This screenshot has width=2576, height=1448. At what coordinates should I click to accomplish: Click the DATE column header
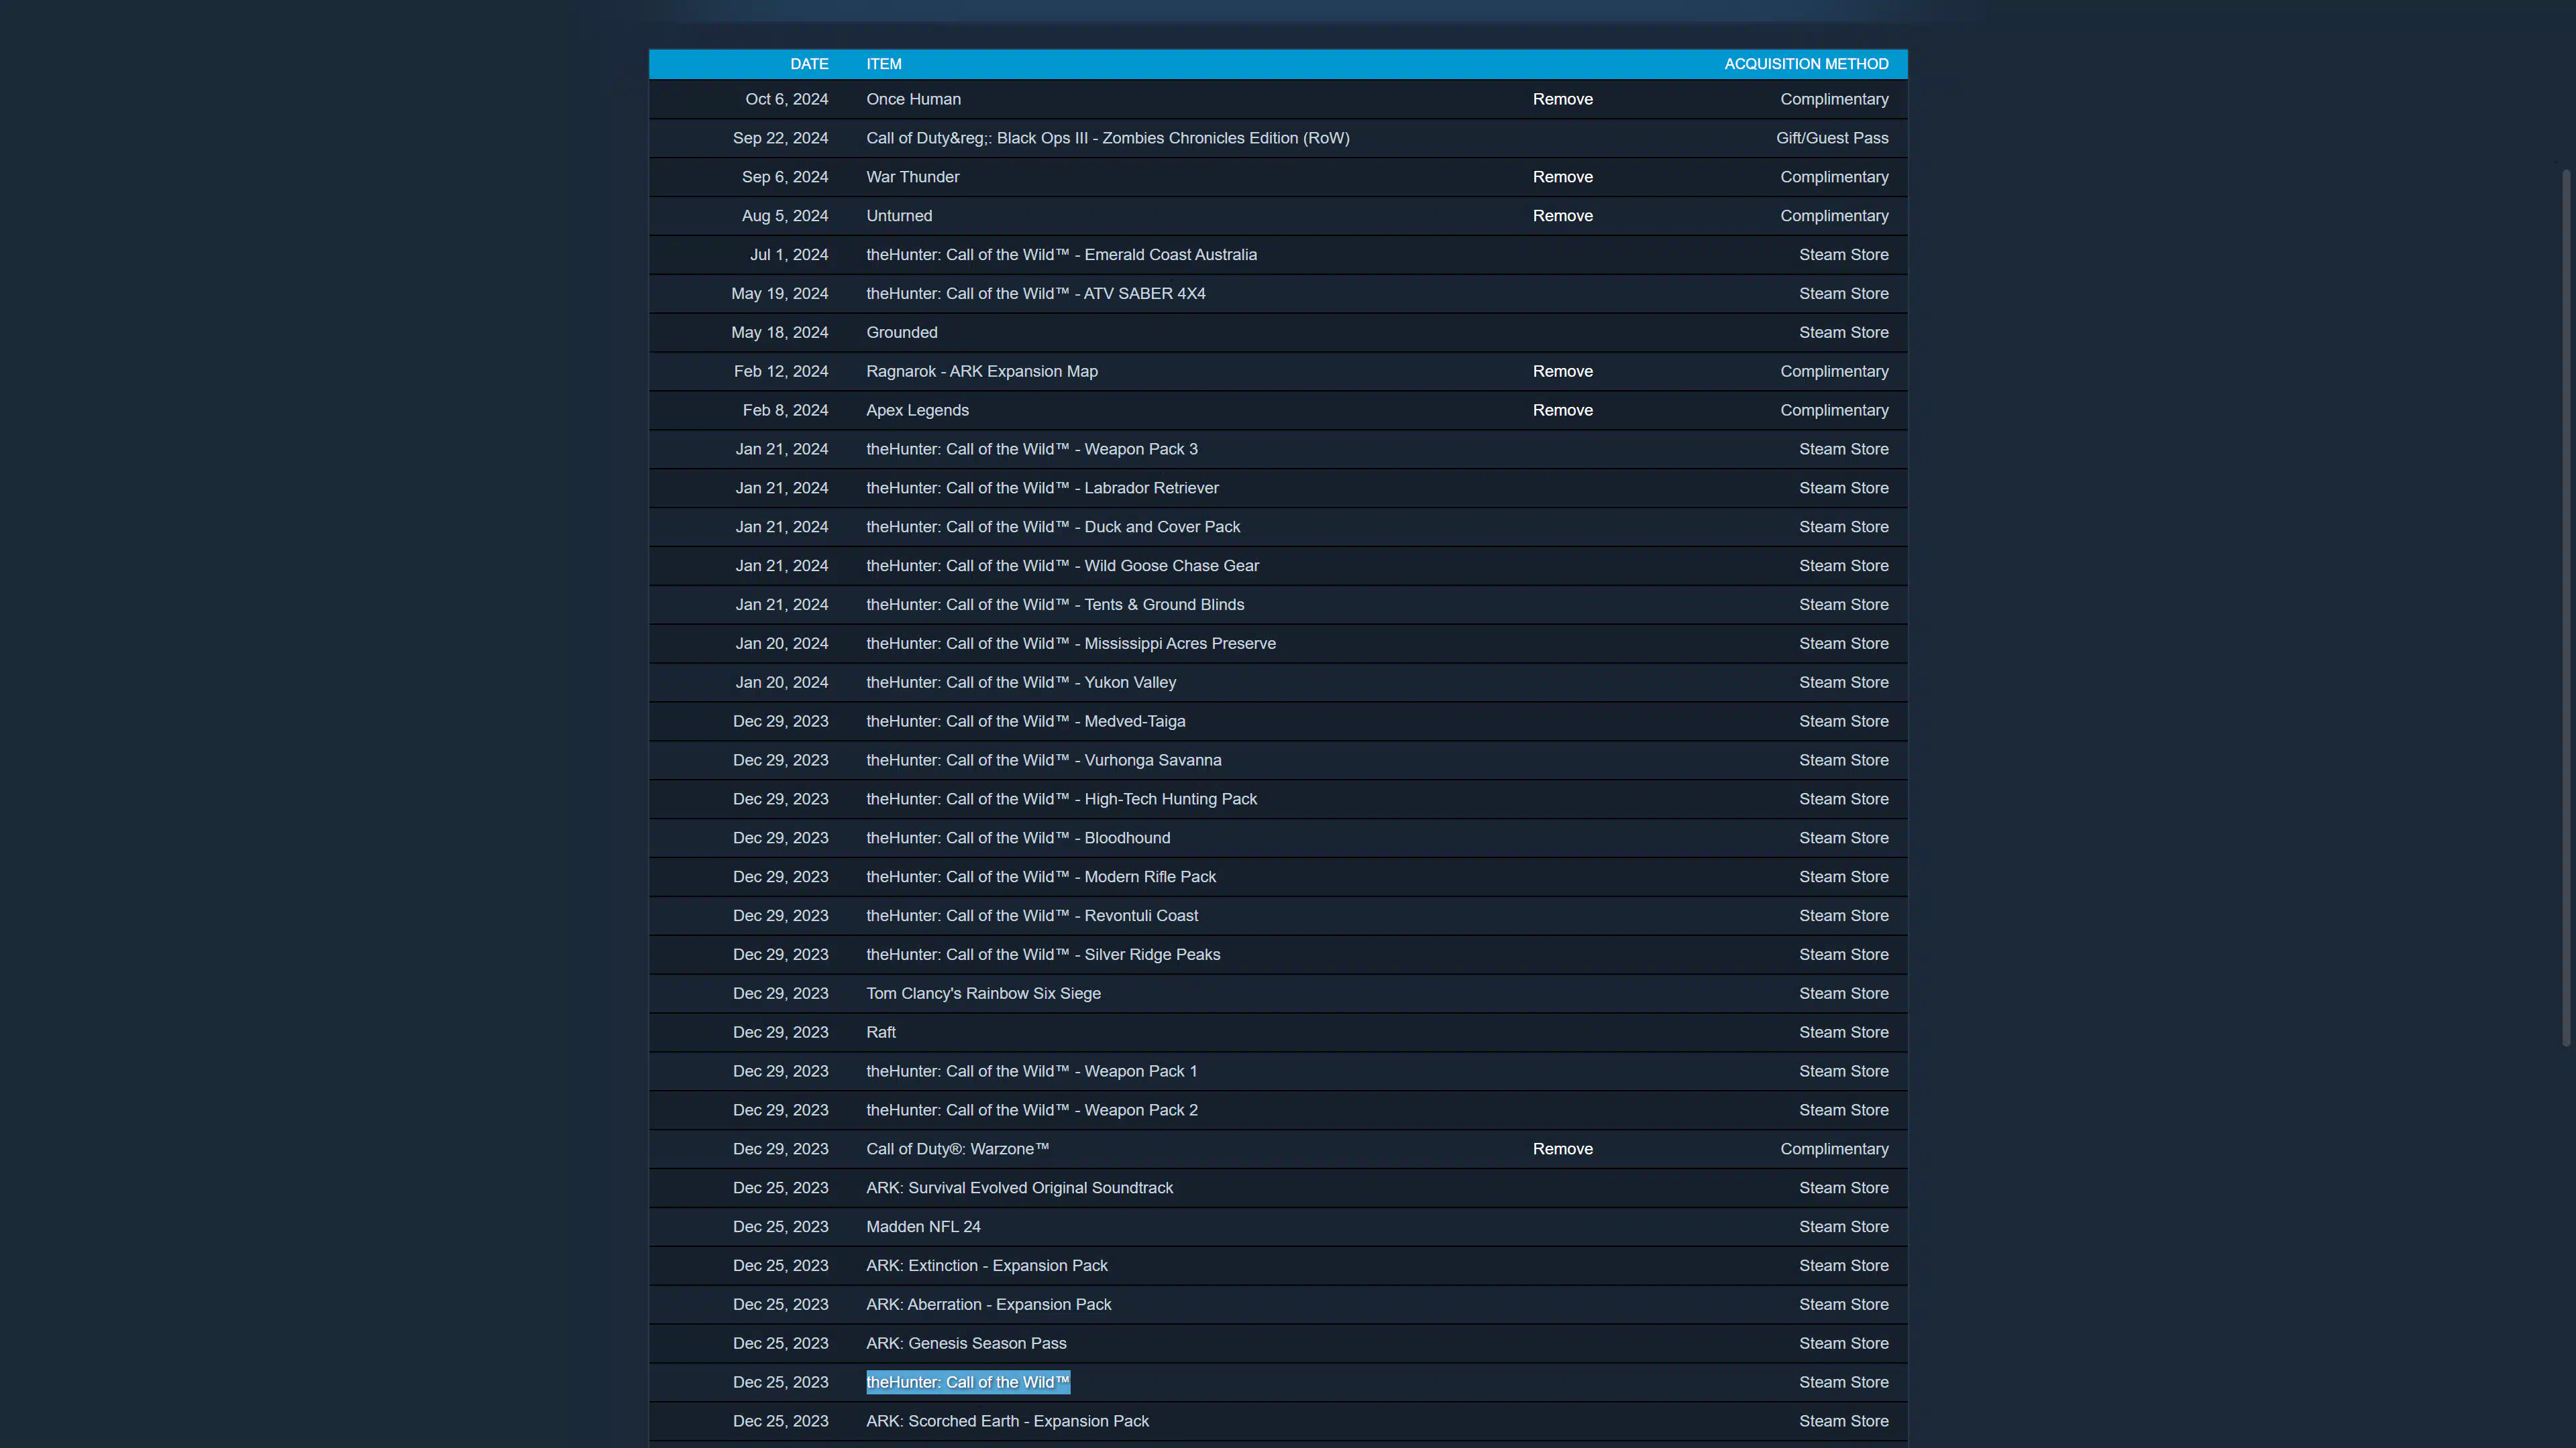tap(809, 64)
